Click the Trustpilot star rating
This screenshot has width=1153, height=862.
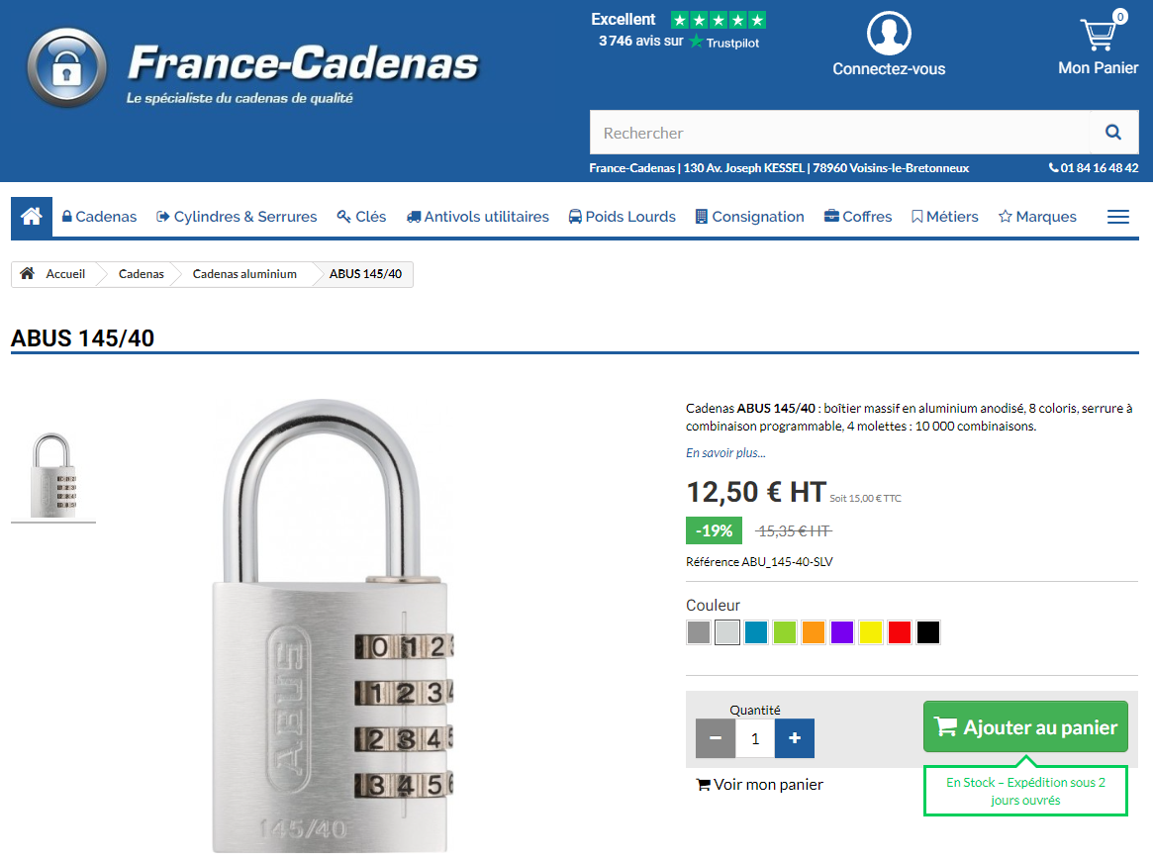(x=718, y=20)
